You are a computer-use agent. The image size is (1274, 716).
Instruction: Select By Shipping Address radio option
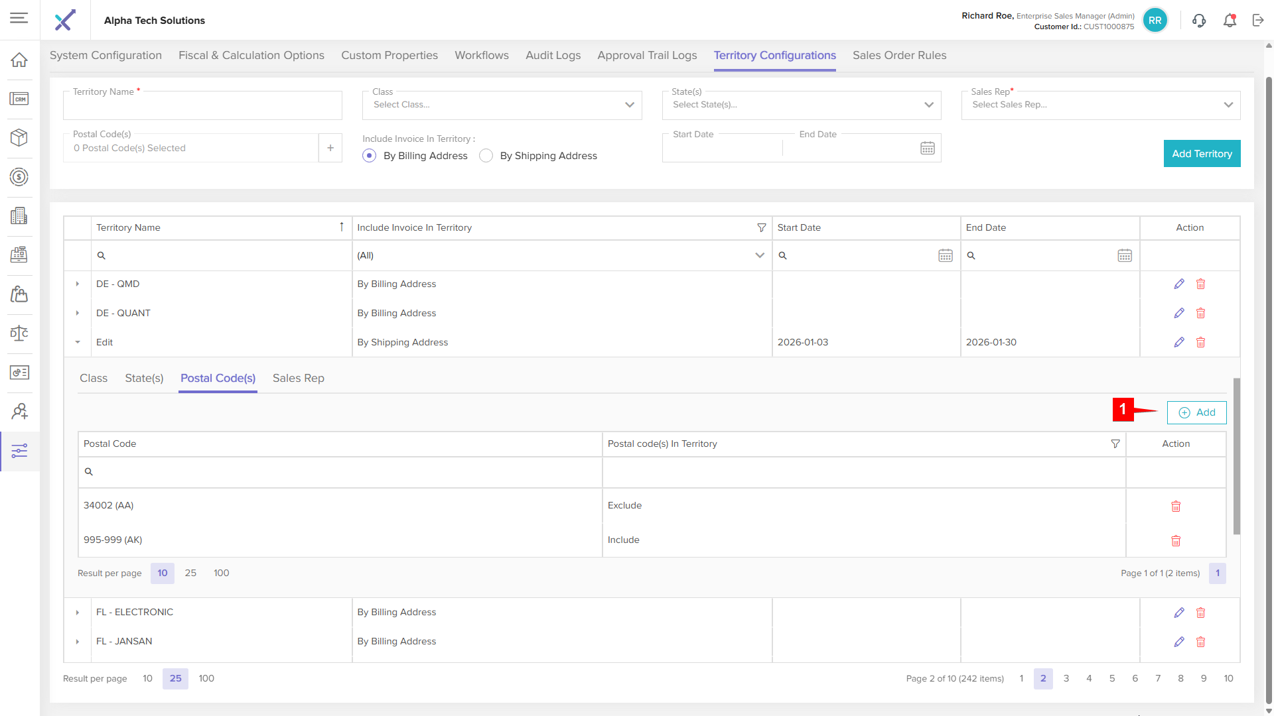click(x=486, y=156)
